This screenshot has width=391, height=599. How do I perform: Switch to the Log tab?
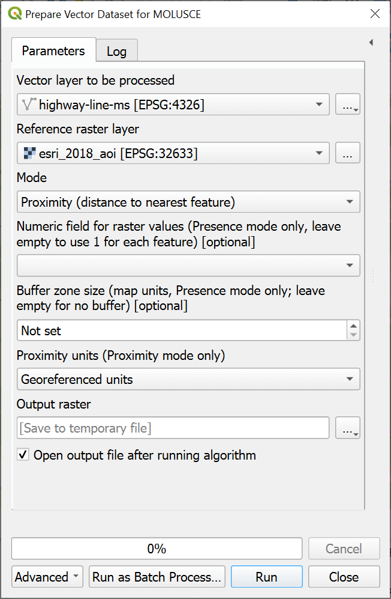(116, 51)
